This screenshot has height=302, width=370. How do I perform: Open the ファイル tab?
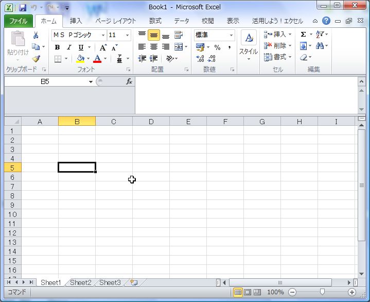pyautogui.click(x=19, y=21)
